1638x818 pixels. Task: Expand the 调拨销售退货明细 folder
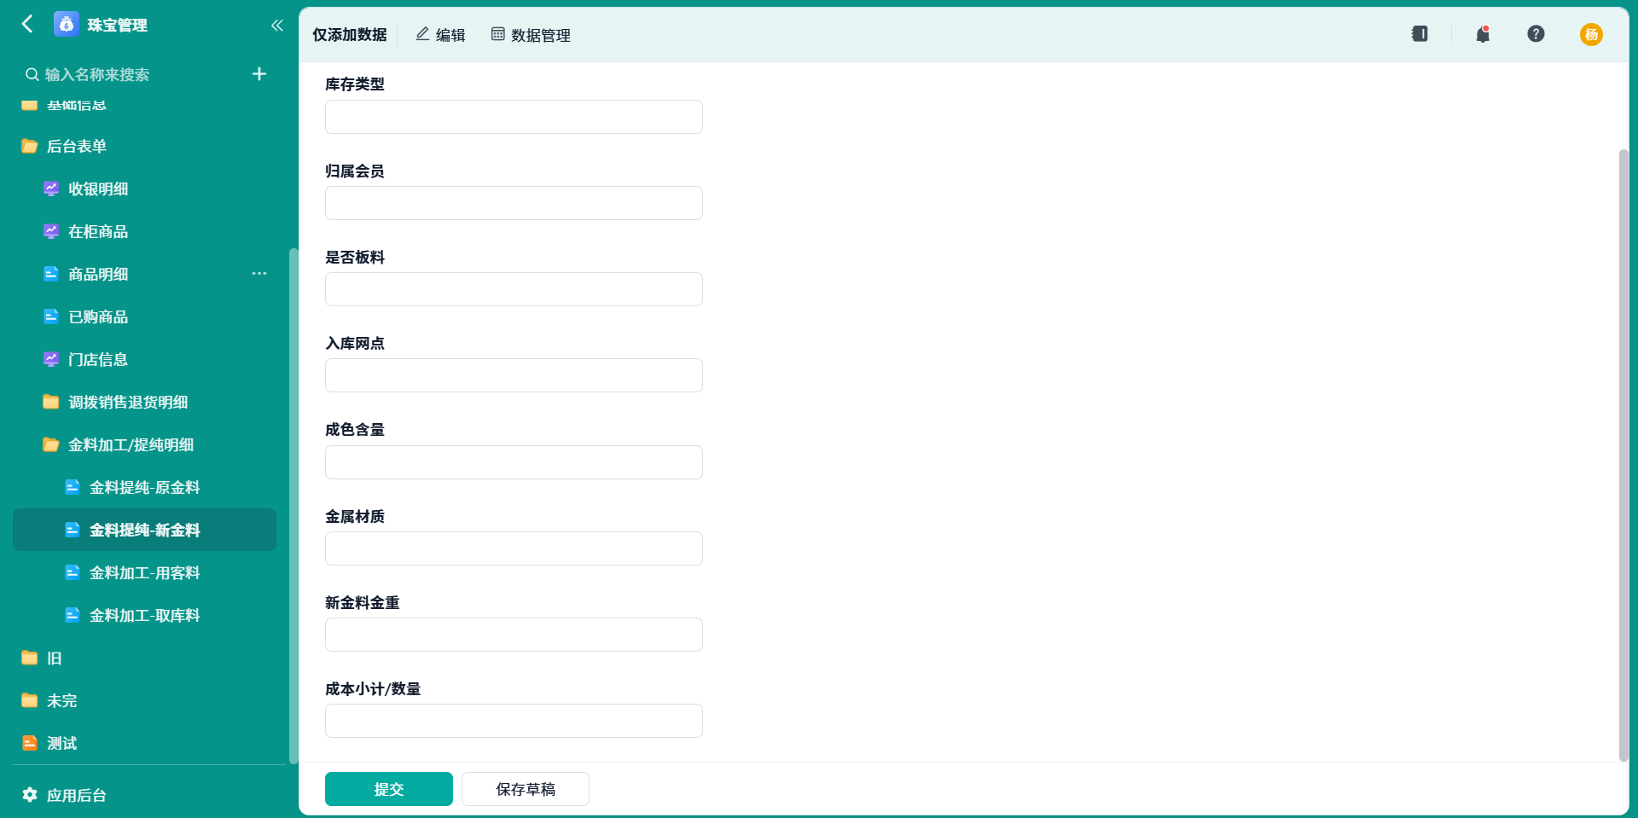51,402
